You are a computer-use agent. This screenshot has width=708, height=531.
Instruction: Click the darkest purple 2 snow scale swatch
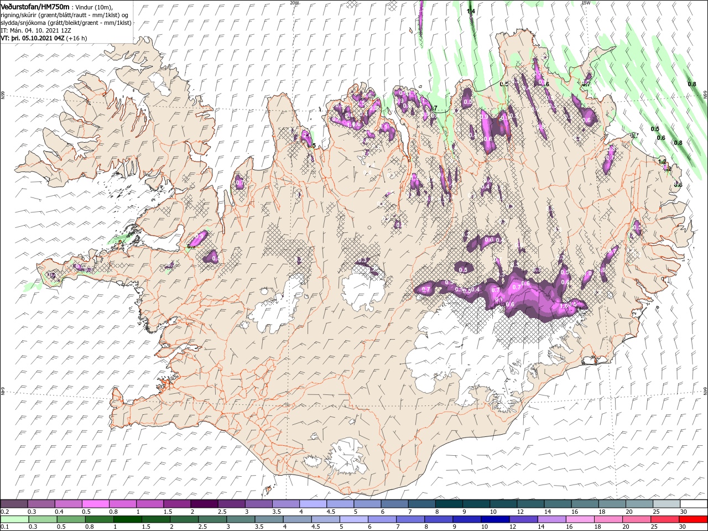(204, 503)
